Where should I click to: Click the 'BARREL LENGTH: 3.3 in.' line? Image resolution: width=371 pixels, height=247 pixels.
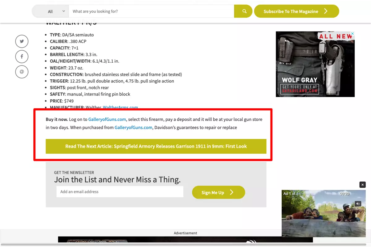coord(73,55)
